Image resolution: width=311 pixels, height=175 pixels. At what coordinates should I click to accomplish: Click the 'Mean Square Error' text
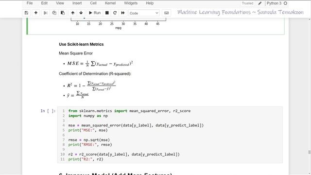[x=76, y=53]
